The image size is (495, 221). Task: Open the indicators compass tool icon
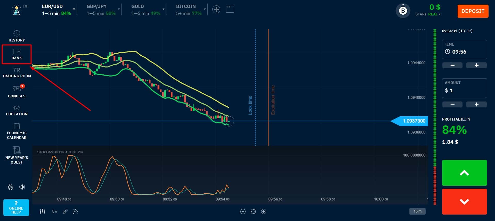(x=76, y=211)
